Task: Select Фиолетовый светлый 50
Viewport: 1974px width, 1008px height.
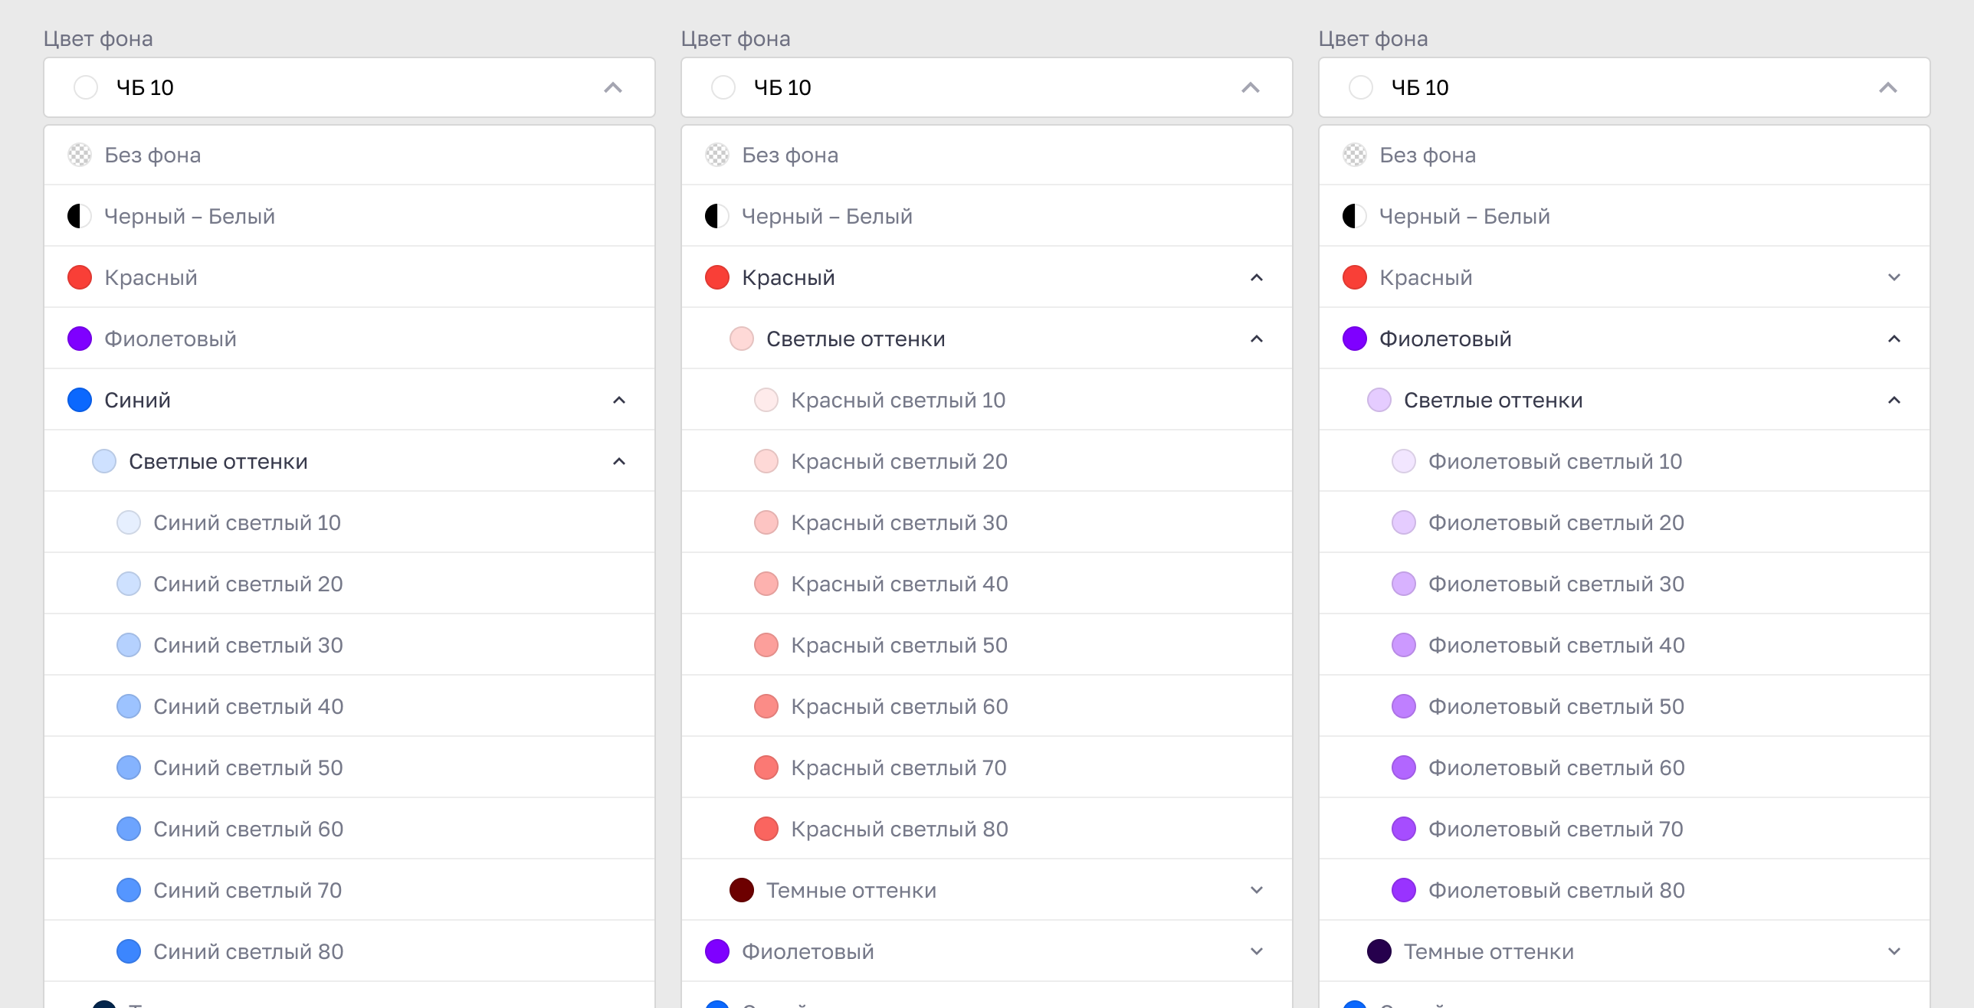Action: click(1625, 706)
